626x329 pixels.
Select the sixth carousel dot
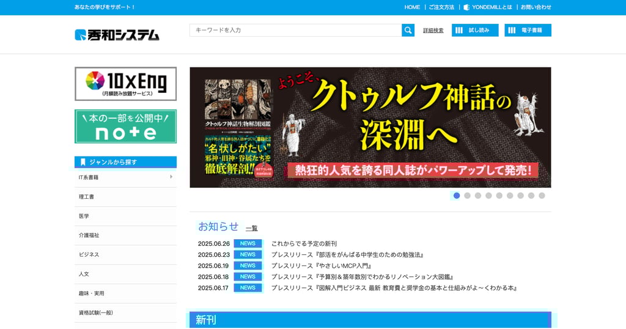pos(510,196)
